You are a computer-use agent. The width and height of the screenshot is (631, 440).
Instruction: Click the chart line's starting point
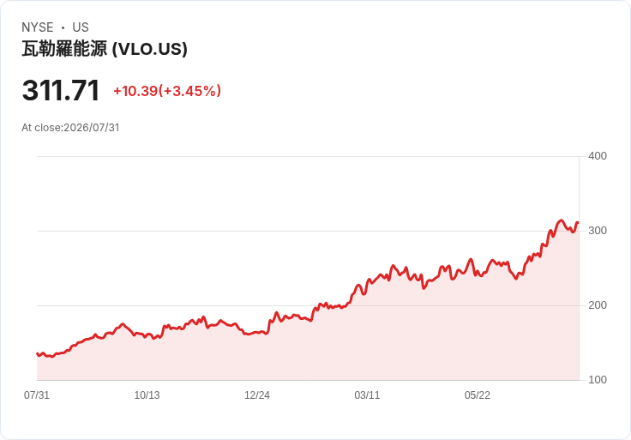[38, 354]
